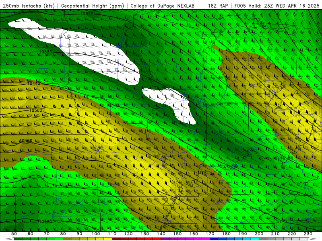The width and height of the screenshot is (322, 241).
Task: Click the 230 knot colorbar label
Action: 308,234
